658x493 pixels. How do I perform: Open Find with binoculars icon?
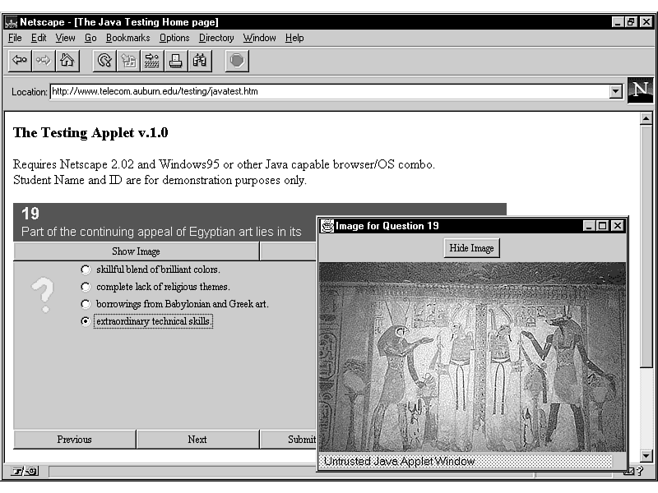pyautogui.click(x=200, y=61)
